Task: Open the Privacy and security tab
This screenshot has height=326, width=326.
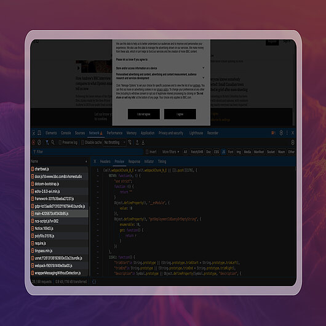Action: click(x=171, y=133)
